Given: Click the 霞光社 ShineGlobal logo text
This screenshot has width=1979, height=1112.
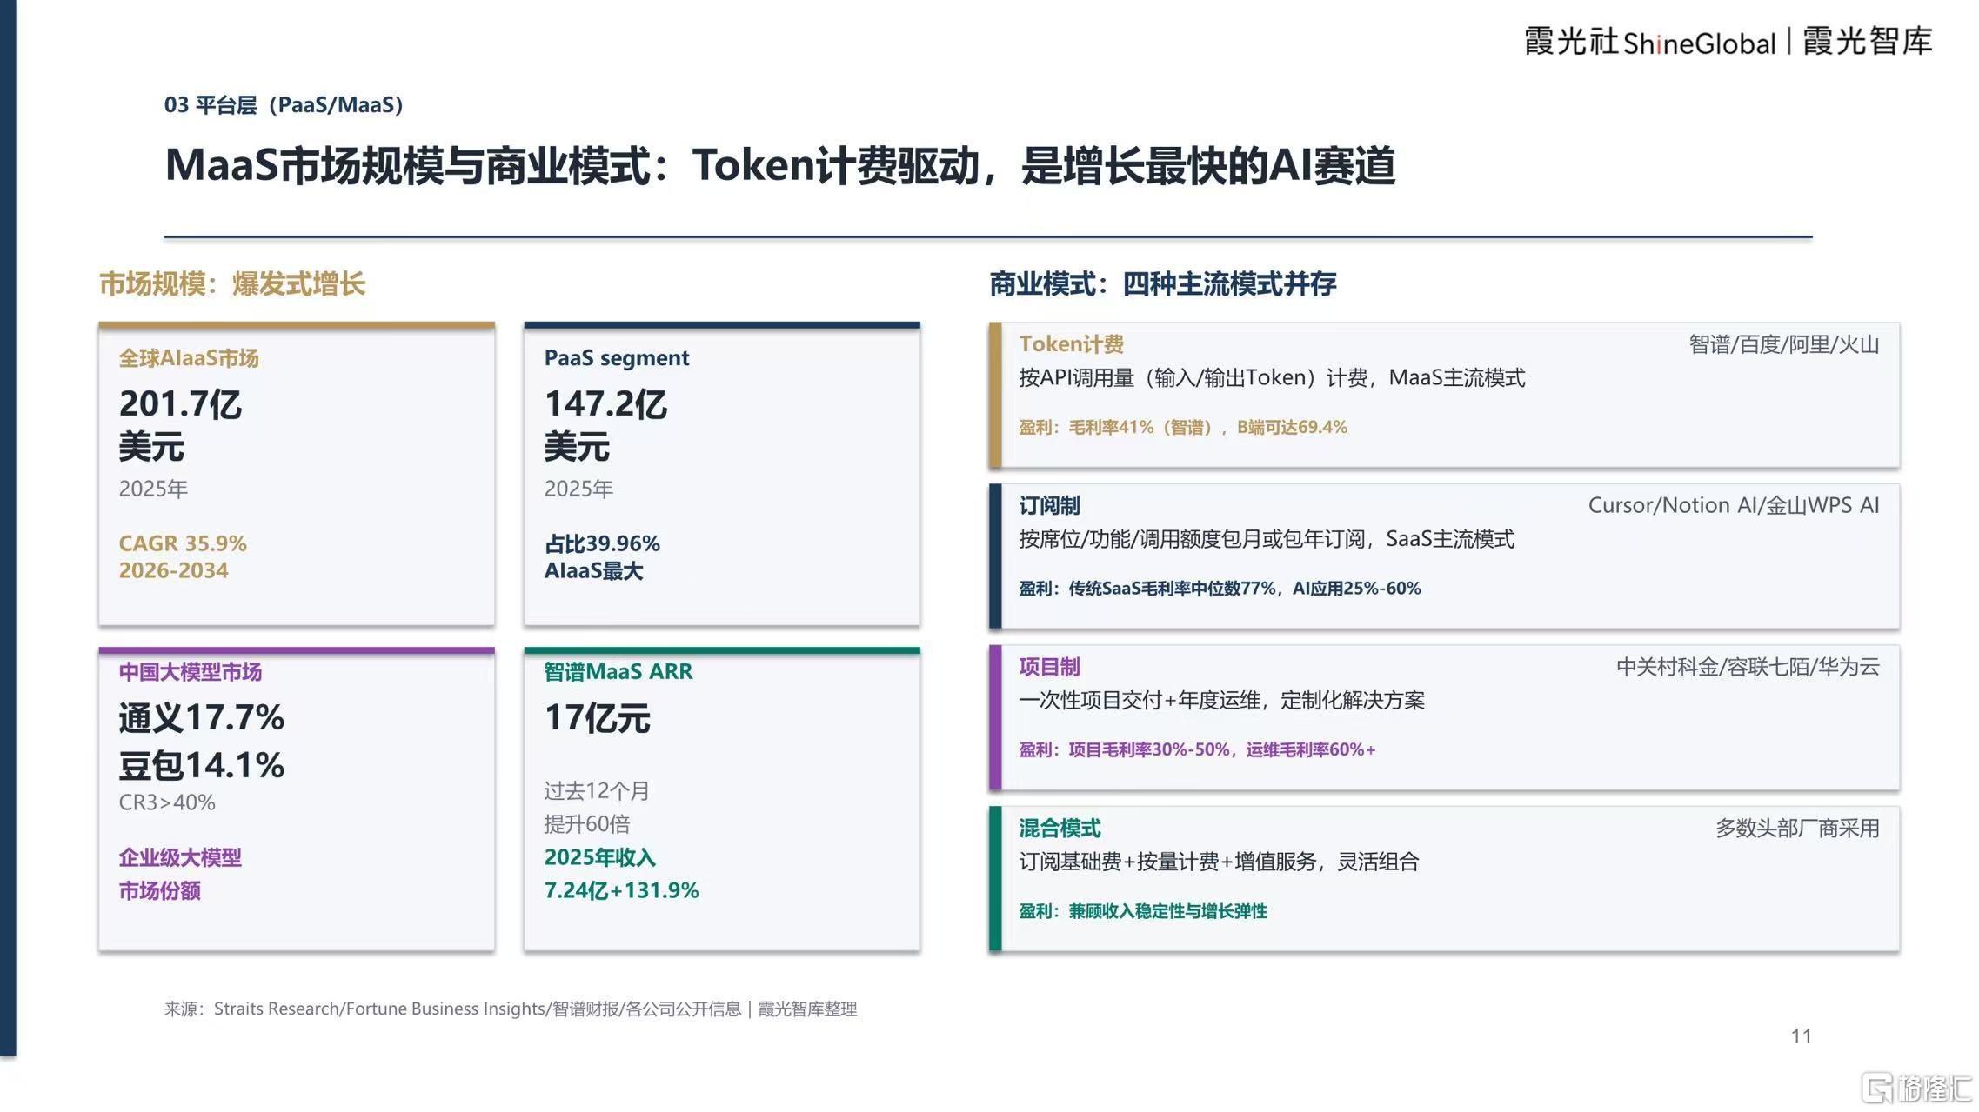Looking at the screenshot, I should [1649, 42].
